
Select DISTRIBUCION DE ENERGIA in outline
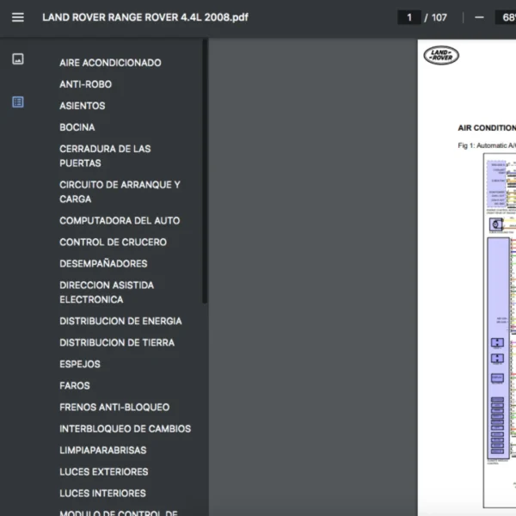[x=120, y=321]
